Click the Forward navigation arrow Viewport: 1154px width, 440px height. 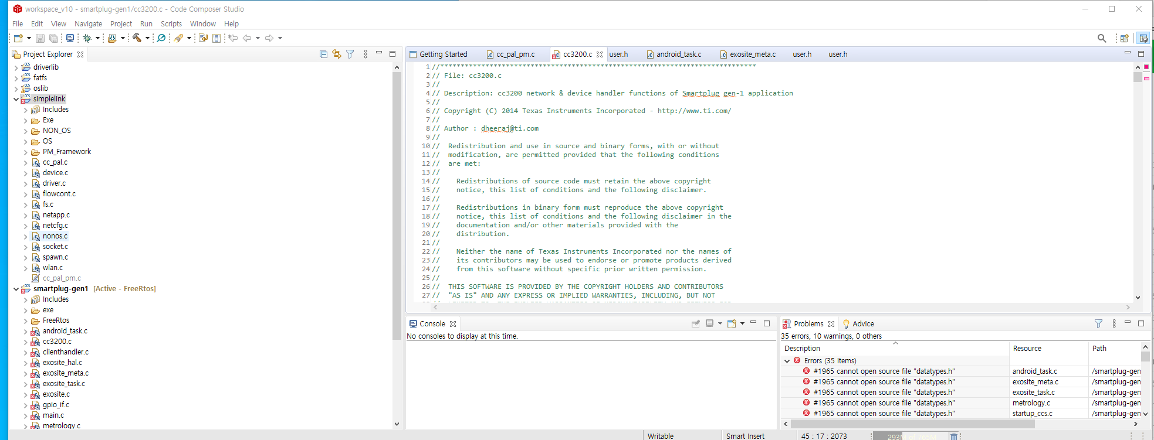pos(269,38)
